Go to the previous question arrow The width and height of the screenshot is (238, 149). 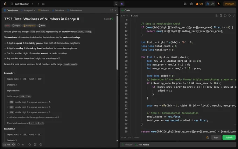[33, 4]
